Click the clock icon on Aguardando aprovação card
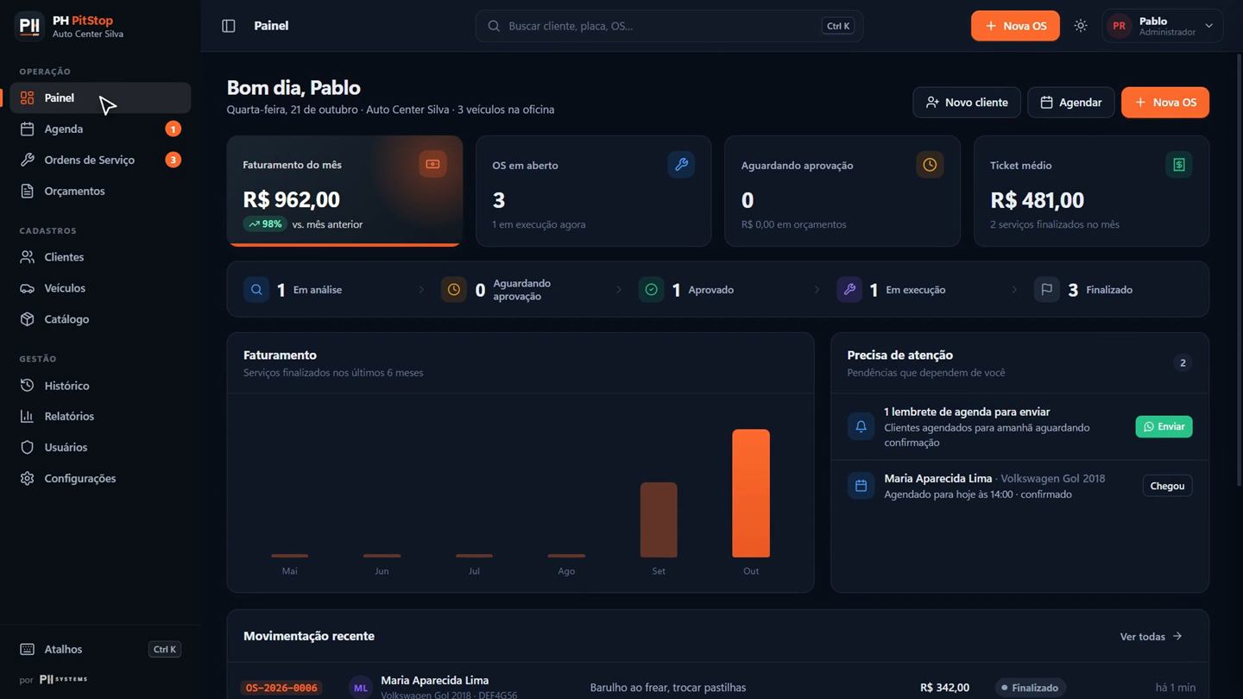Image resolution: width=1243 pixels, height=699 pixels. (x=930, y=164)
